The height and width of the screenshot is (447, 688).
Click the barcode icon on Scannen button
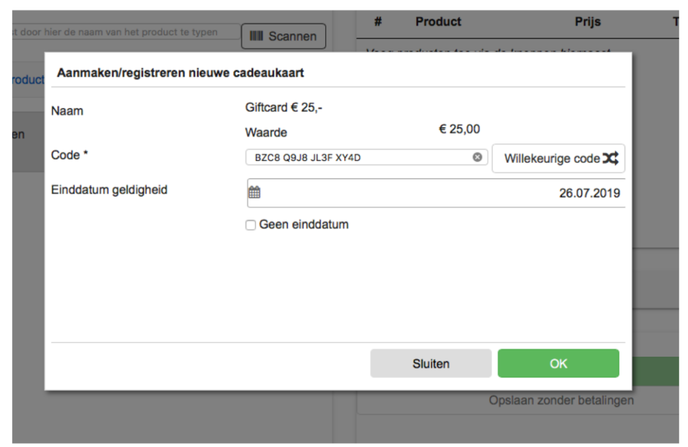(257, 37)
